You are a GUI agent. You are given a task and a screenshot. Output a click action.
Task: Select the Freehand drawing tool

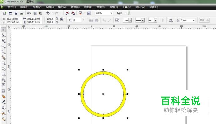[3, 52]
